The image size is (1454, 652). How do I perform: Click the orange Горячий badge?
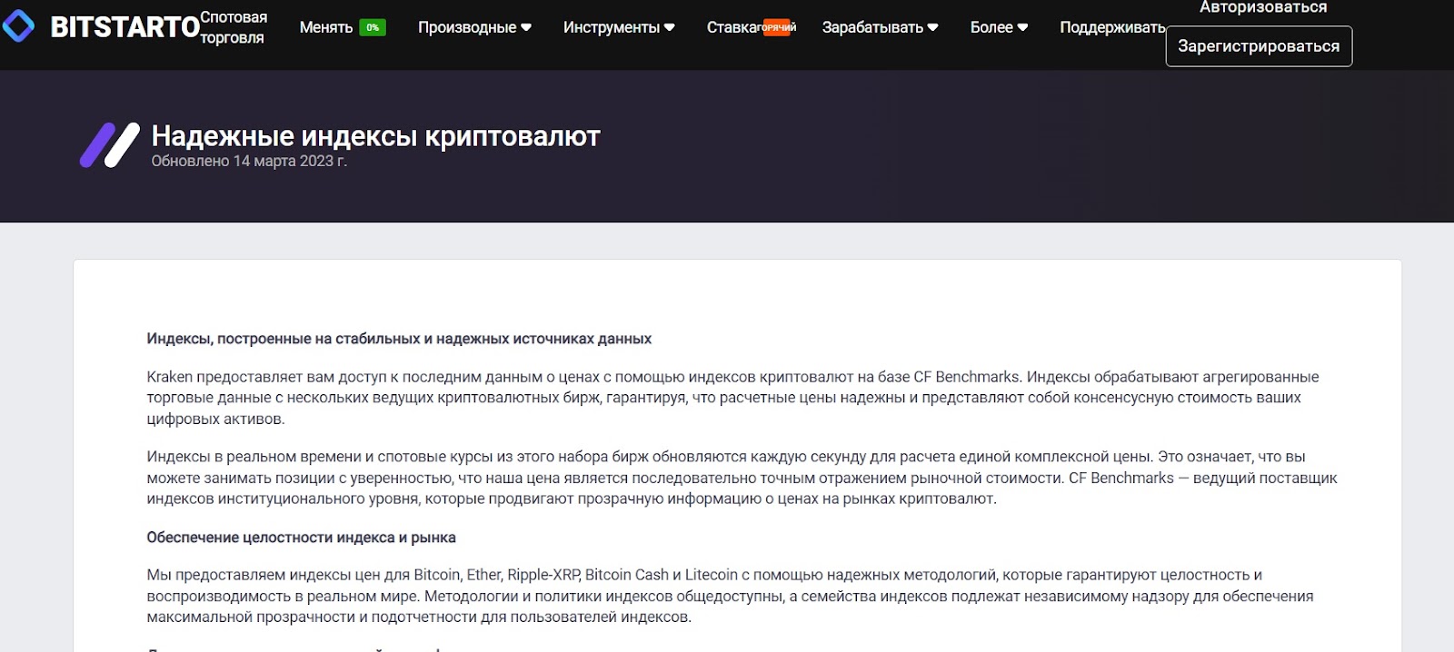click(779, 27)
